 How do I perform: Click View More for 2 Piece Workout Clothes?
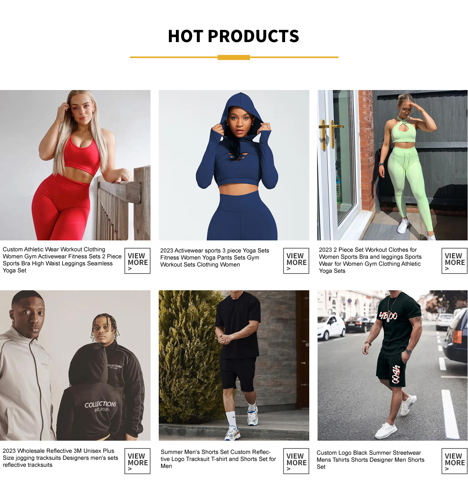(454, 261)
